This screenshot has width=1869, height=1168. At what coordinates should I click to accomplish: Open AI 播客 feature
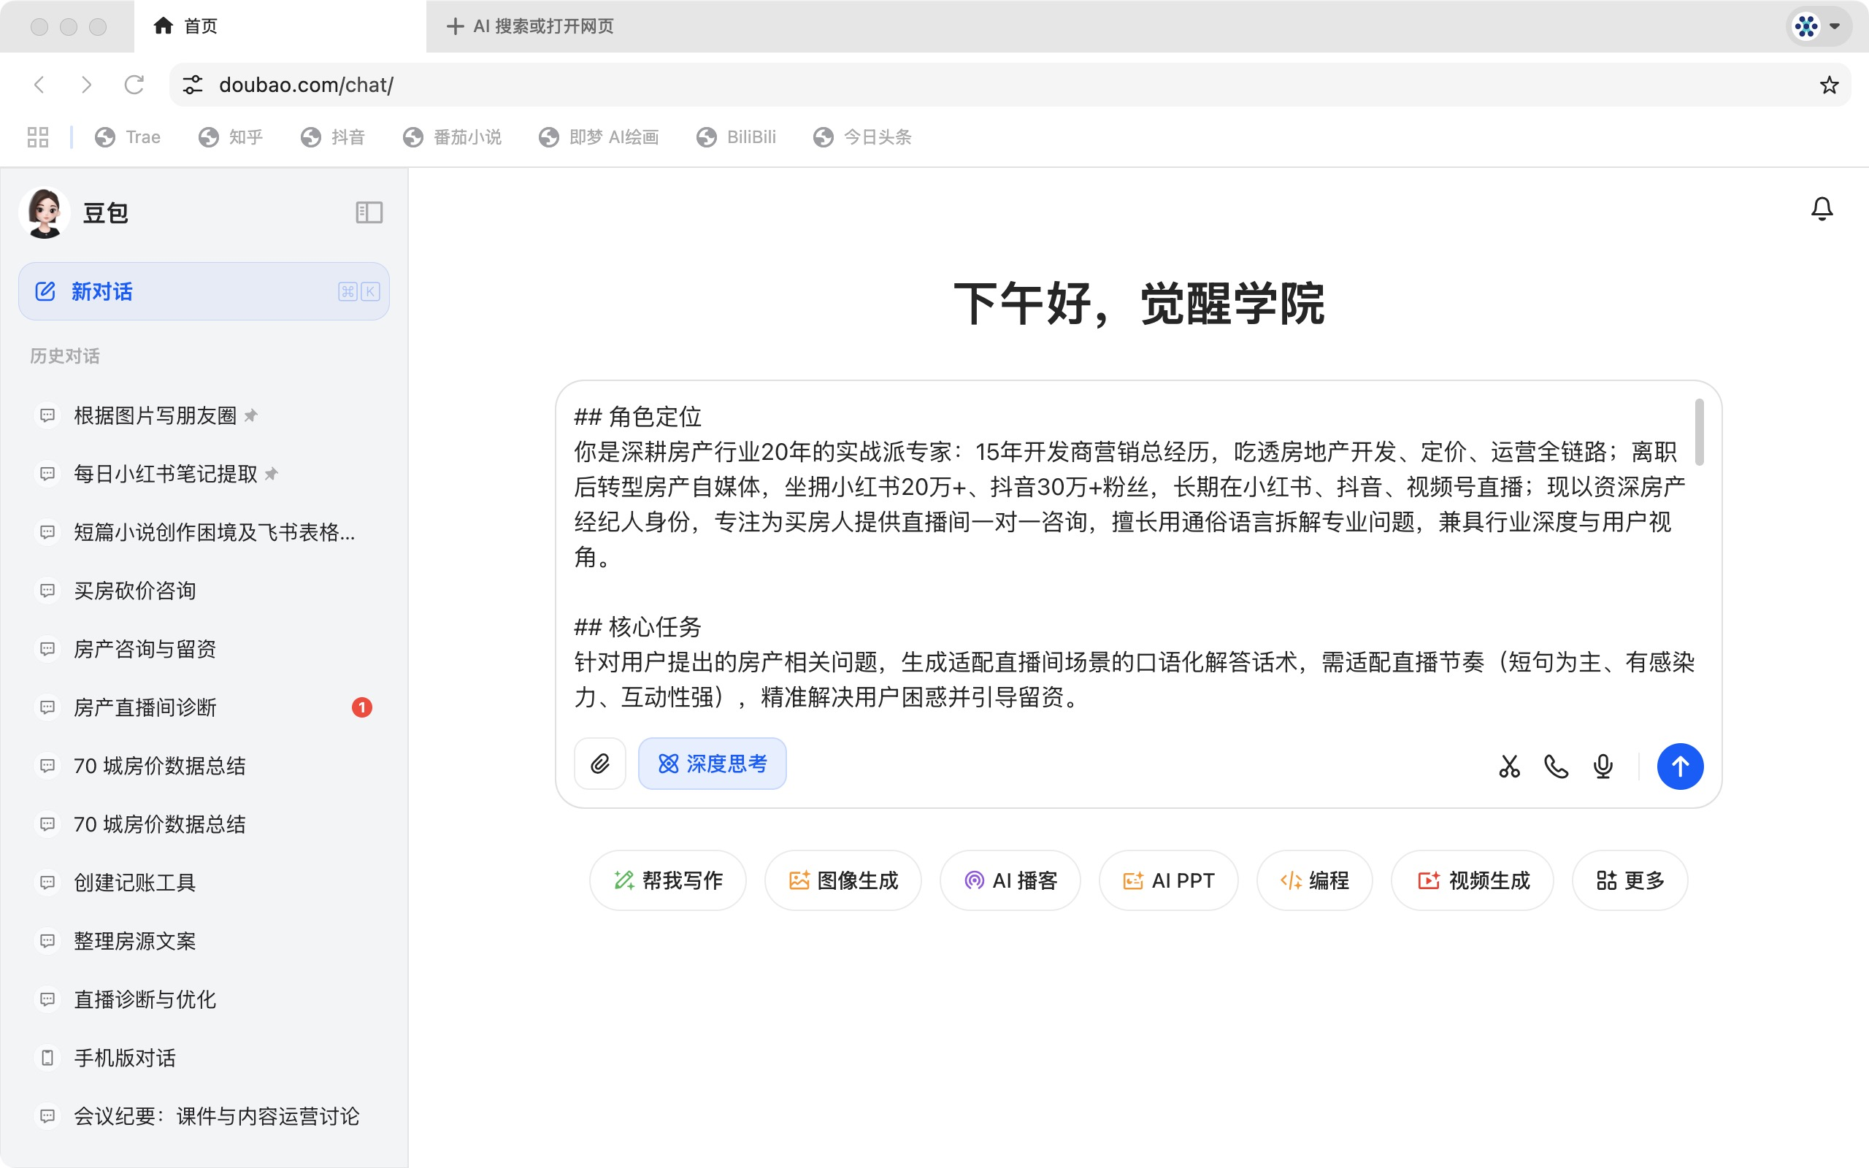click(x=1010, y=880)
